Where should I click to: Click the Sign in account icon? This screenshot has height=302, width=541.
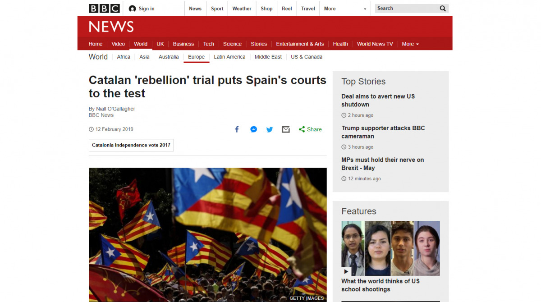[132, 9]
